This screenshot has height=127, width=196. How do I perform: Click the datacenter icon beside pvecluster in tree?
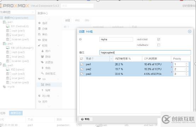tap(1, 18)
